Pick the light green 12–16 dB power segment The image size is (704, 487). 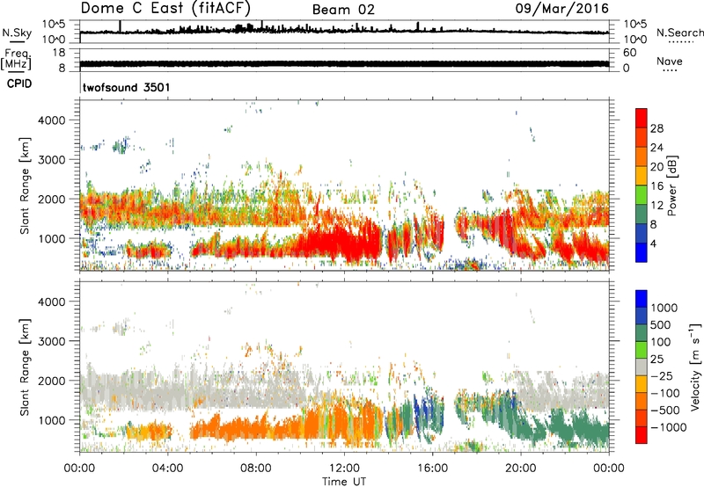coord(642,194)
